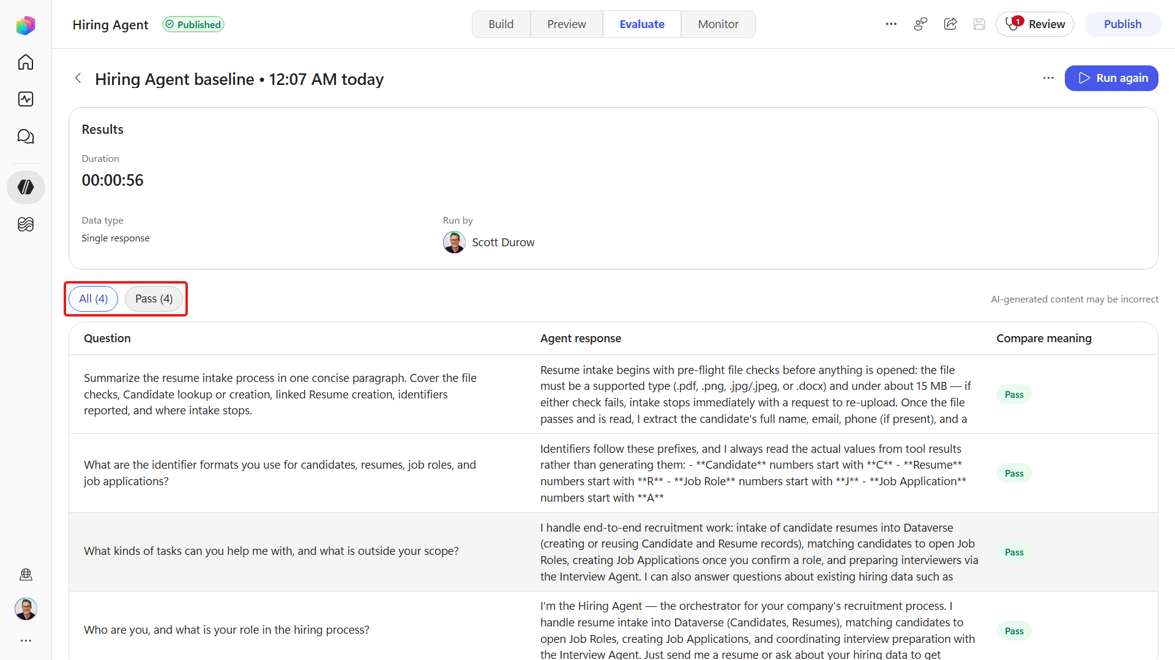Select the All (4) filter pill

pos(93,299)
